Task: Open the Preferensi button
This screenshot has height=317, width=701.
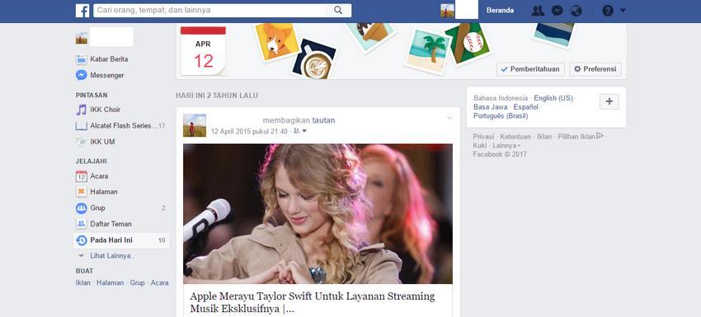Action: pos(595,69)
